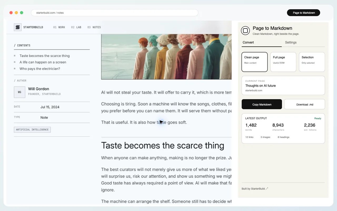Jump to 'Taste becomes the scarce thing' contents link
Screen dimensions: 337x211
click(x=44, y=56)
